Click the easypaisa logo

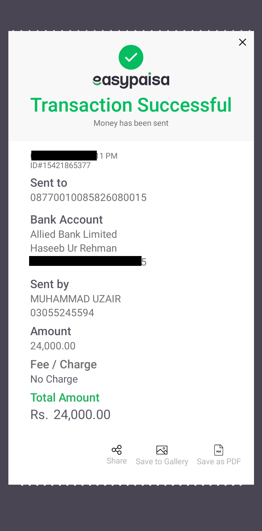131,80
